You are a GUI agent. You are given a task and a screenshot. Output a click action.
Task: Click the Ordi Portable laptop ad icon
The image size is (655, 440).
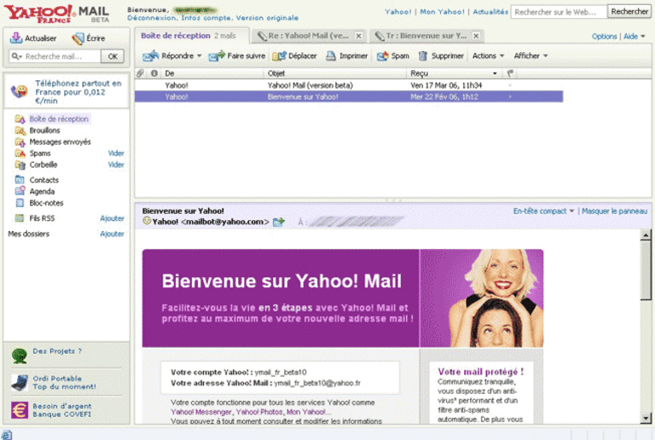[20, 382]
